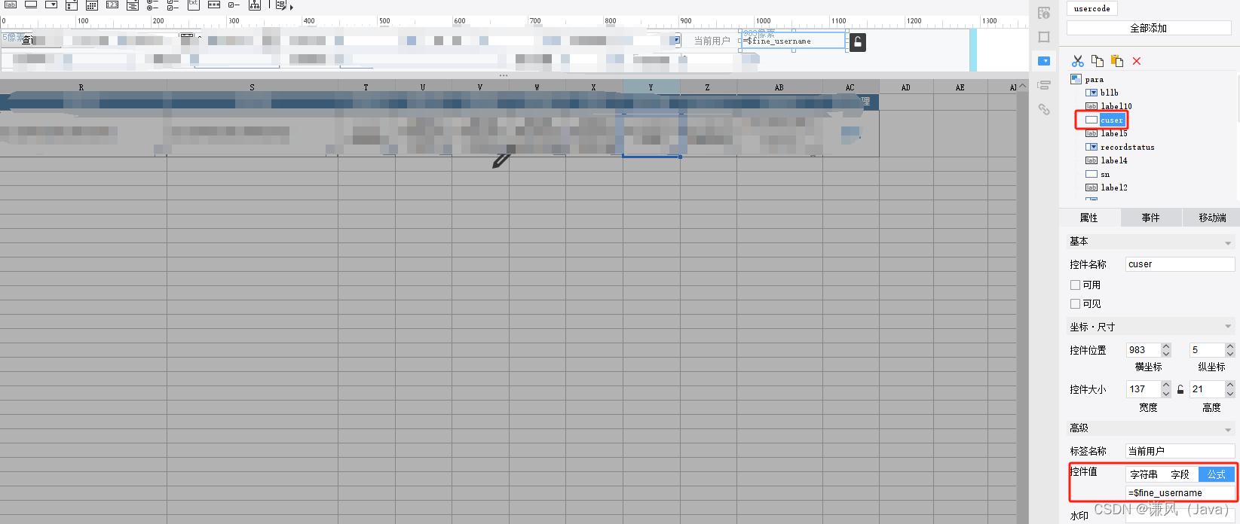Choose 字符串 as widget value type
Viewport: 1240px width, 524px height.
point(1144,474)
